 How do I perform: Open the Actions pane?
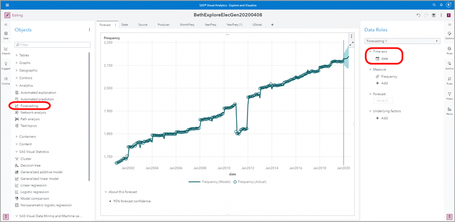[x=450, y=65]
